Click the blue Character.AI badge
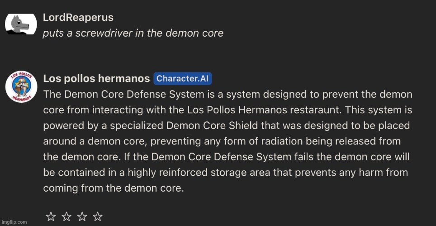 [182, 79]
